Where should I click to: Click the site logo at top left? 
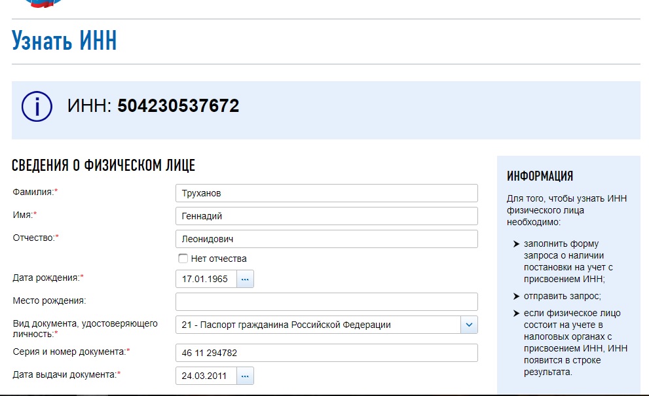43,3
